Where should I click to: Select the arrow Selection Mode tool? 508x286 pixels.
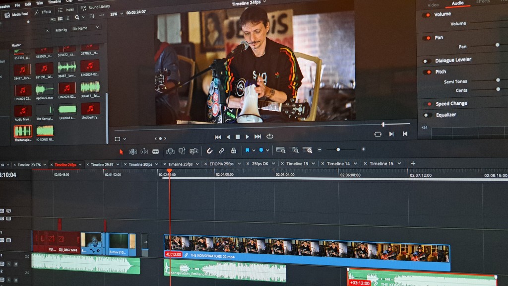tap(121, 151)
